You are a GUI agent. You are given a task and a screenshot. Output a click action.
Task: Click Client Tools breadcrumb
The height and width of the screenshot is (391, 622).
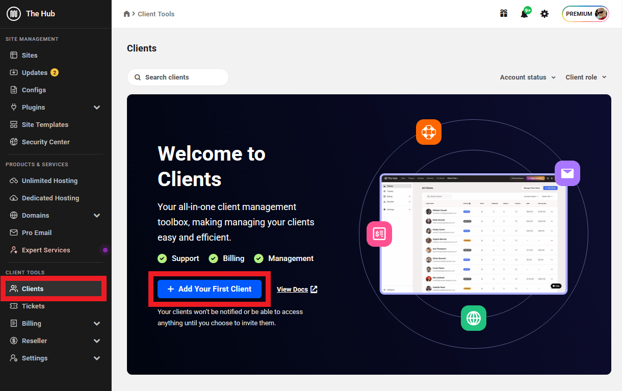(156, 14)
